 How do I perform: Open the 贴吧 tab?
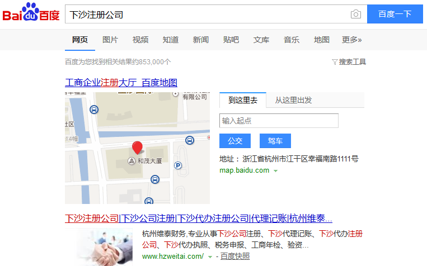[231, 40]
